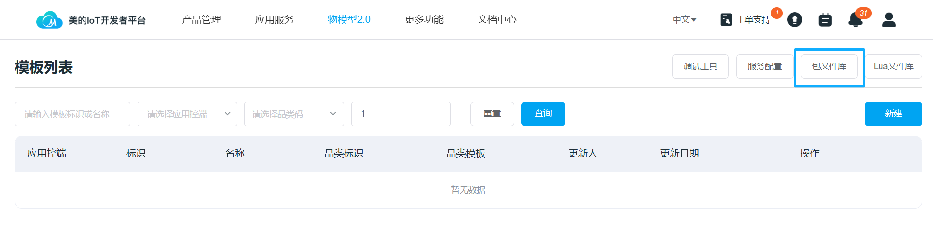The width and height of the screenshot is (933, 252).
Task: Open the 请选择品类码 dropdown
Action: [x=294, y=114]
